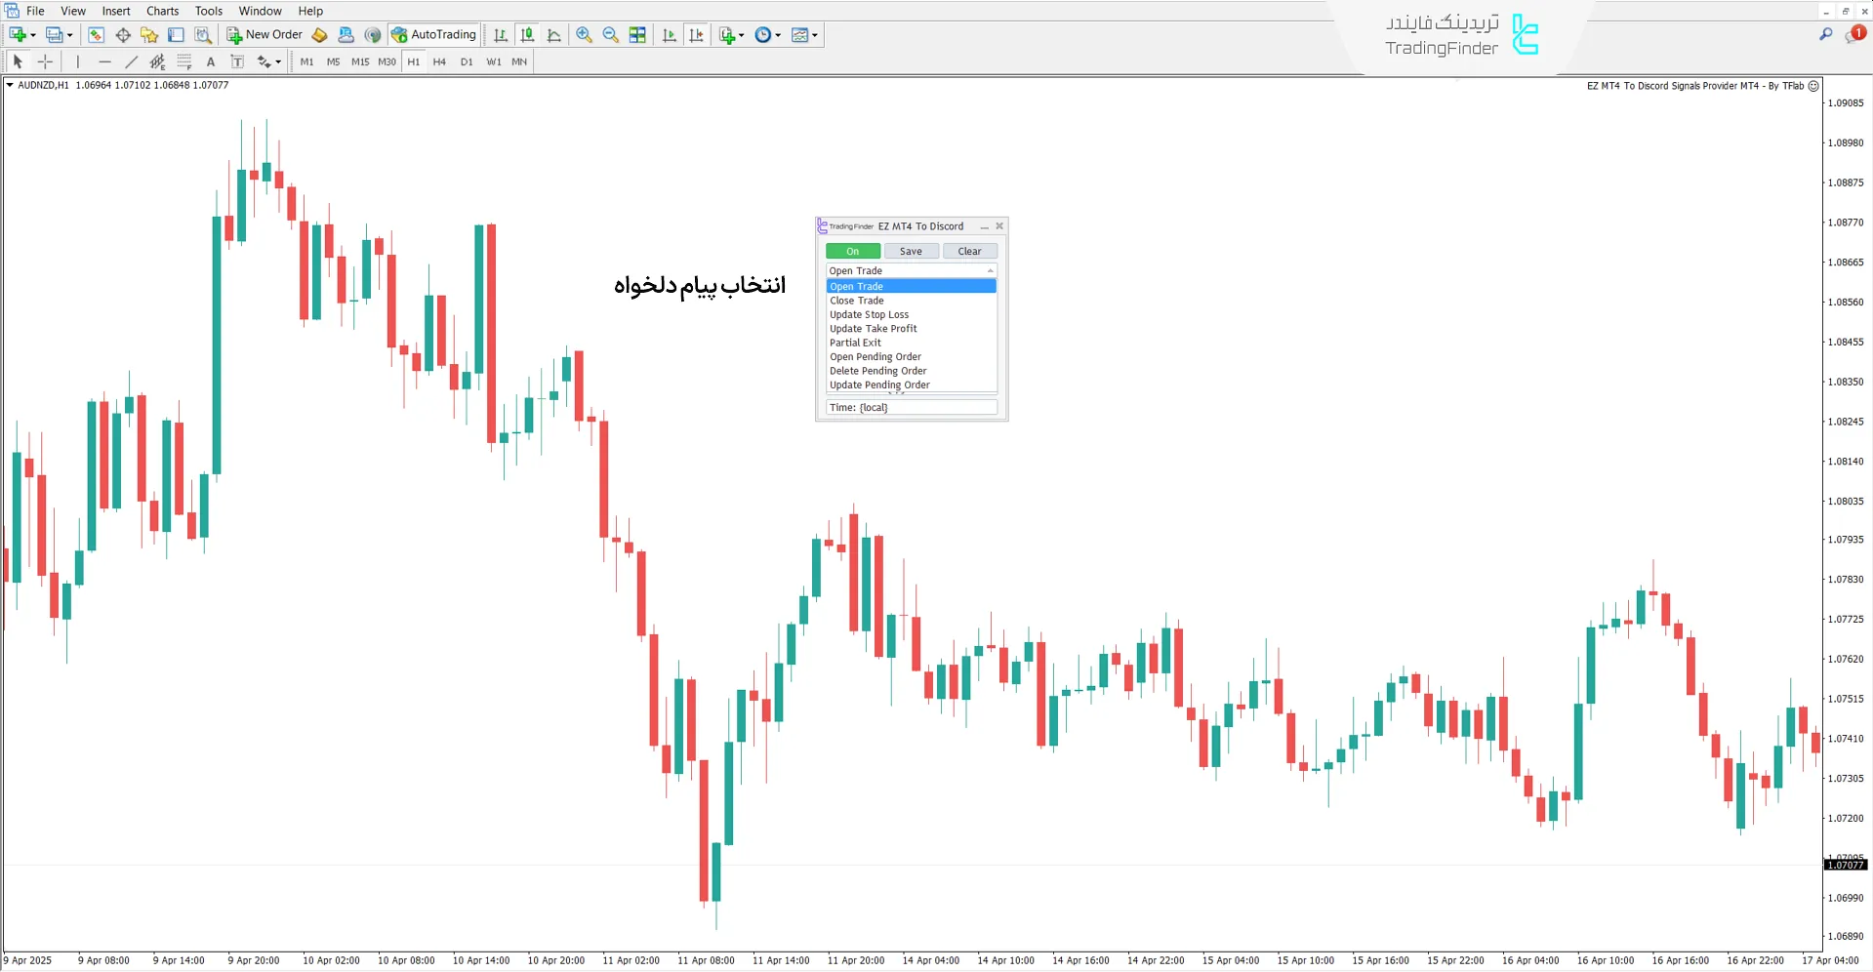1873x972 pixels.
Task: Click the Zoom In magnifier icon
Action: coord(584,35)
